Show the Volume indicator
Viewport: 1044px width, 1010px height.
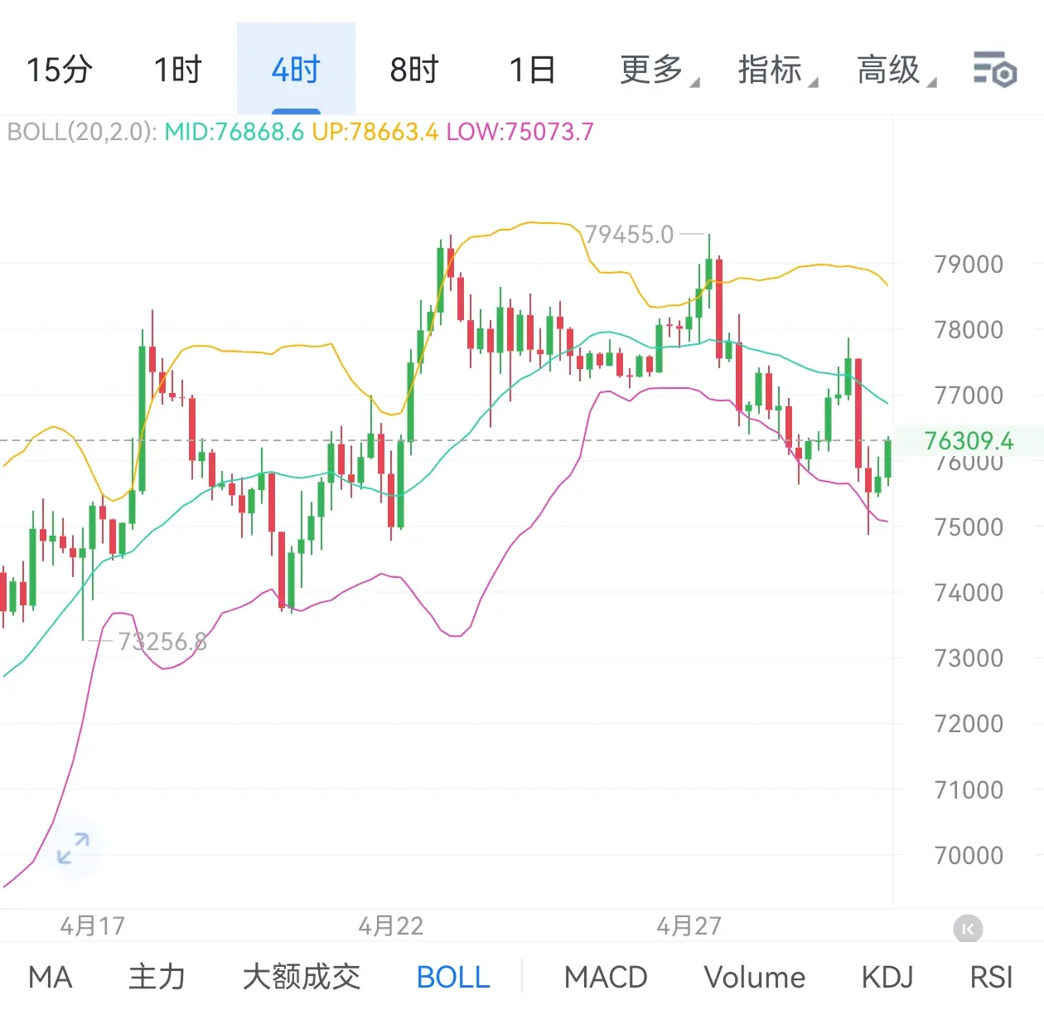point(755,977)
